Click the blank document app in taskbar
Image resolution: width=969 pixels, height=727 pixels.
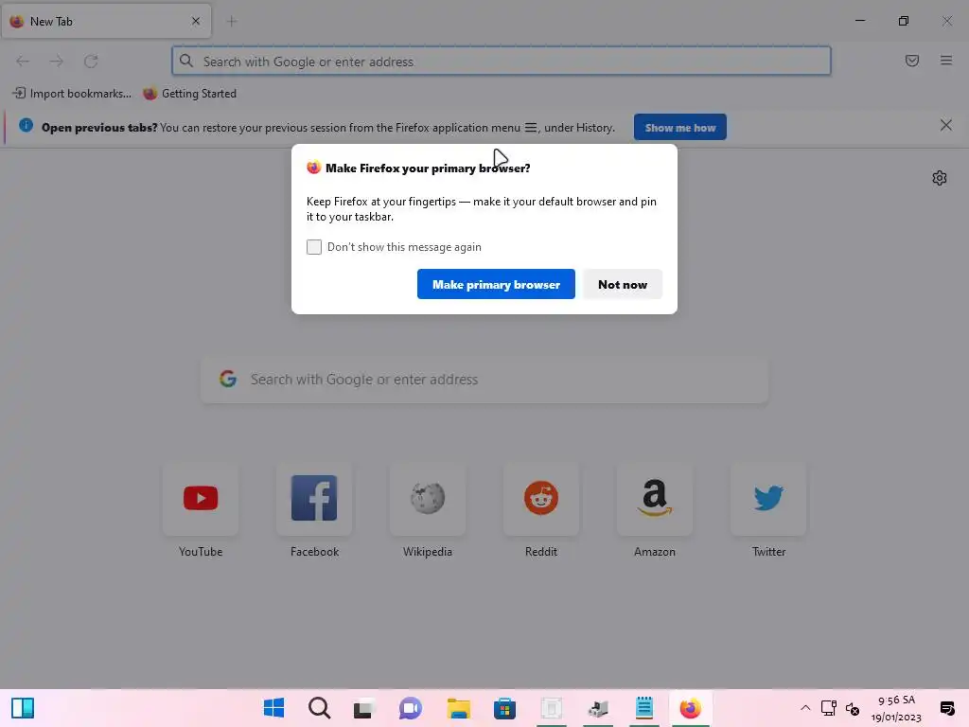(552, 708)
